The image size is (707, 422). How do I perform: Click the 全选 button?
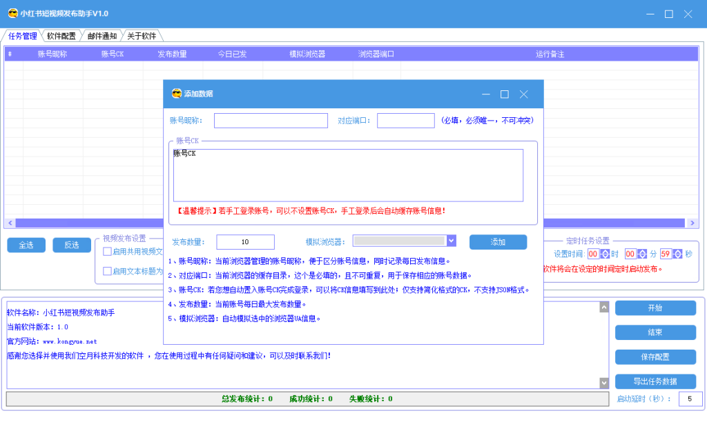(26, 245)
